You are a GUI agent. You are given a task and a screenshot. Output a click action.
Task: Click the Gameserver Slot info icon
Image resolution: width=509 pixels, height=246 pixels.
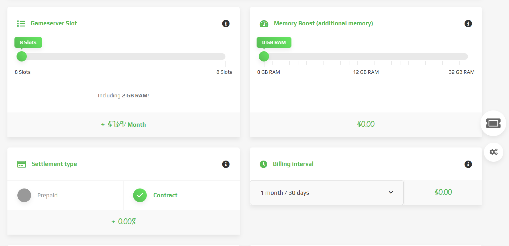(226, 24)
